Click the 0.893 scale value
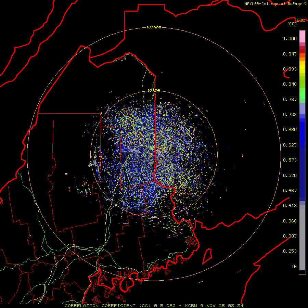 [290, 69]
